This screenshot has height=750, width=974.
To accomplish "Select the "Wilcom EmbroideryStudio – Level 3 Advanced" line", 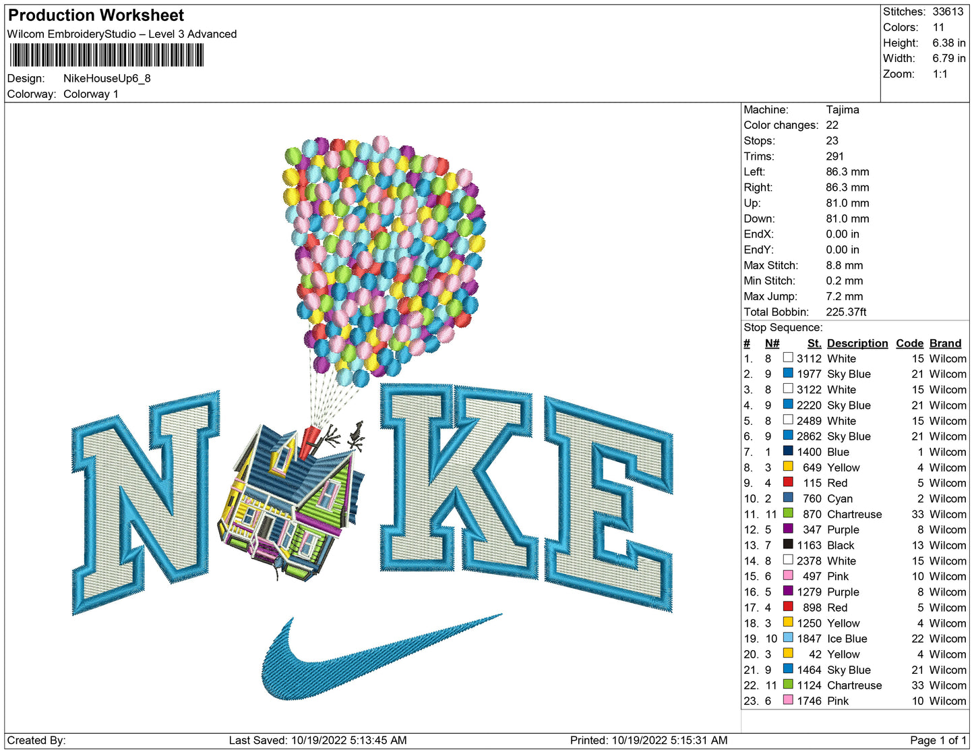I will coord(122,34).
